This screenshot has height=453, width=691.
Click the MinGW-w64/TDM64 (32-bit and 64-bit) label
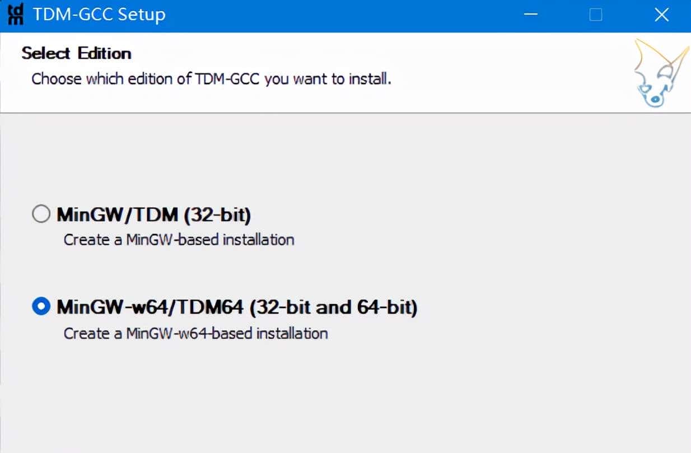click(235, 307)
